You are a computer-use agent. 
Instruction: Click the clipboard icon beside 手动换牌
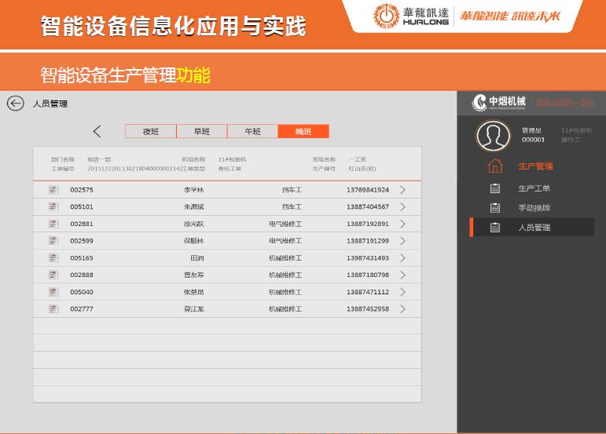494,208
